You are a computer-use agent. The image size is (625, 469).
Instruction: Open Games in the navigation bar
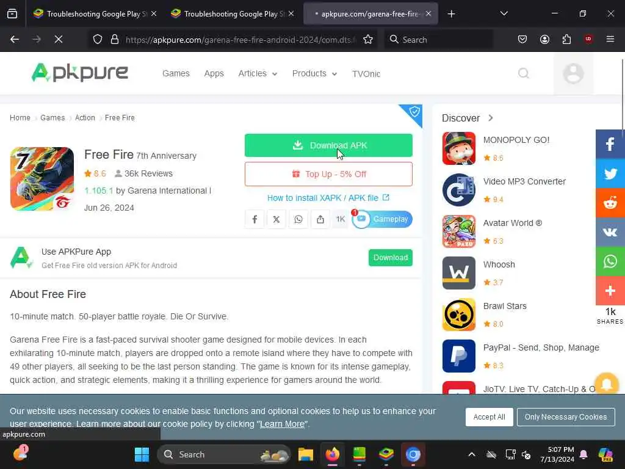(x=176, y=74)
